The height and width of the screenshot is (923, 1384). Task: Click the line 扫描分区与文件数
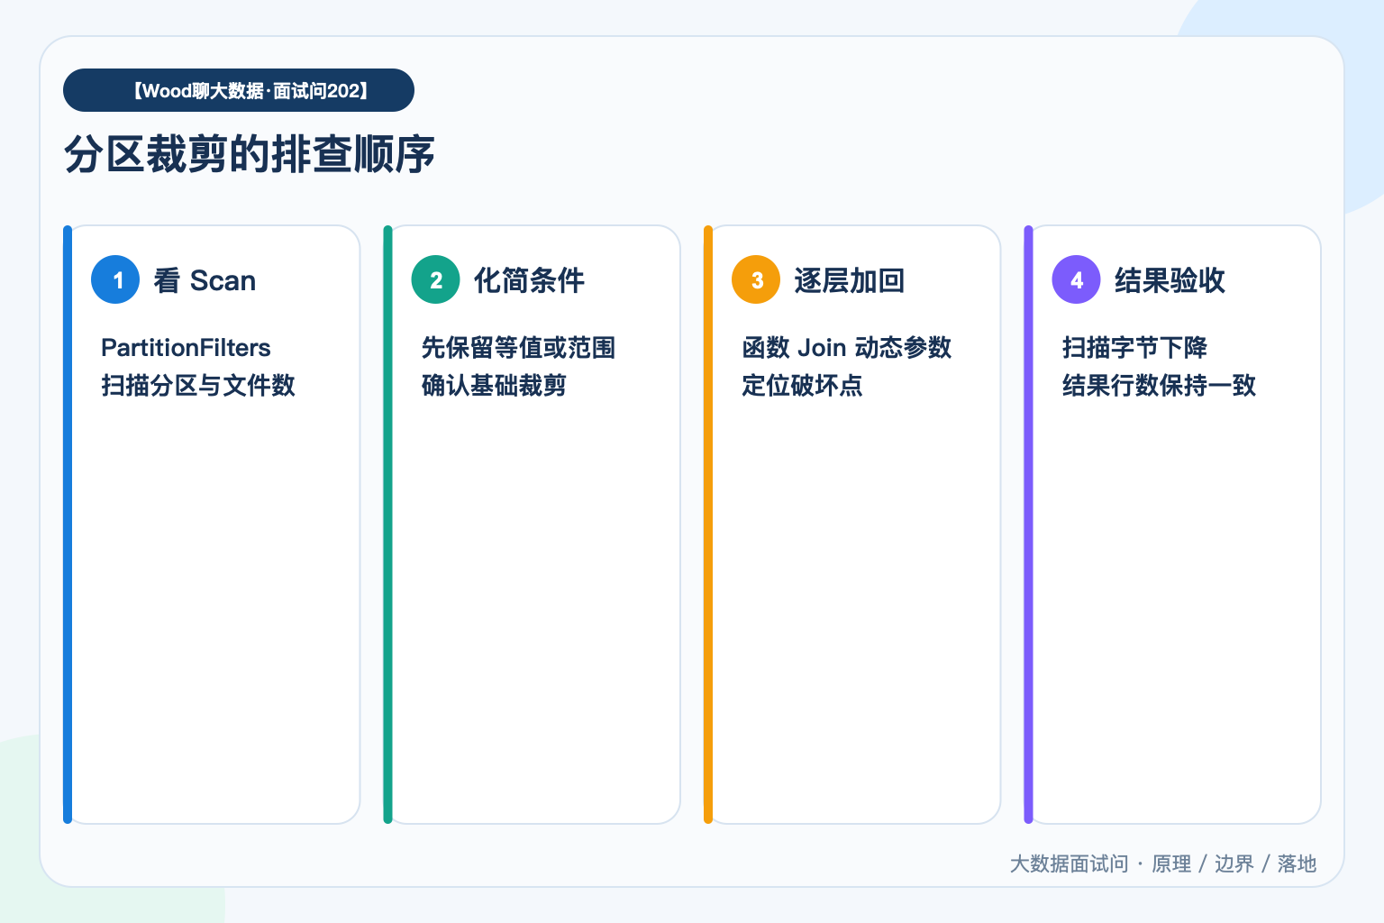198,386
